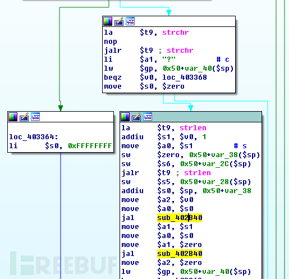Screen dimensions: 289x279
Task: Click edit pencil icon of strlen block
Action: tap(136, 117)
